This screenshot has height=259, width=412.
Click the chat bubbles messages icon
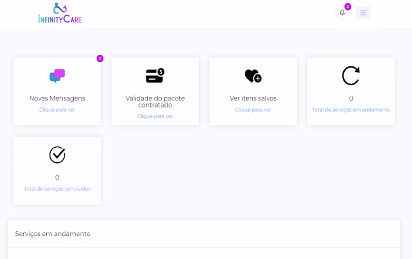click(57, 76)
